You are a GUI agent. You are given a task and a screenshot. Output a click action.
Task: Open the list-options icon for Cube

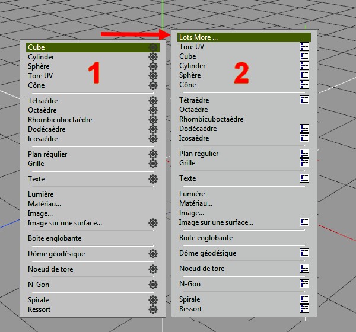304,56
